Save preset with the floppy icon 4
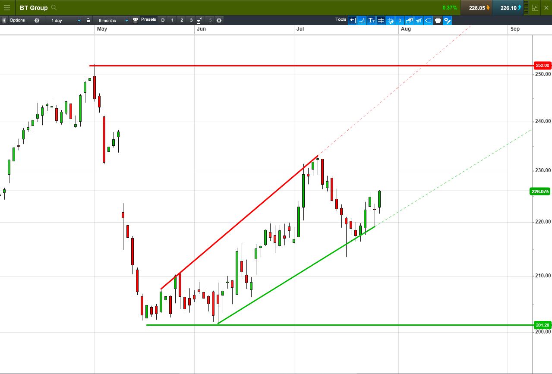 point(199,20)
